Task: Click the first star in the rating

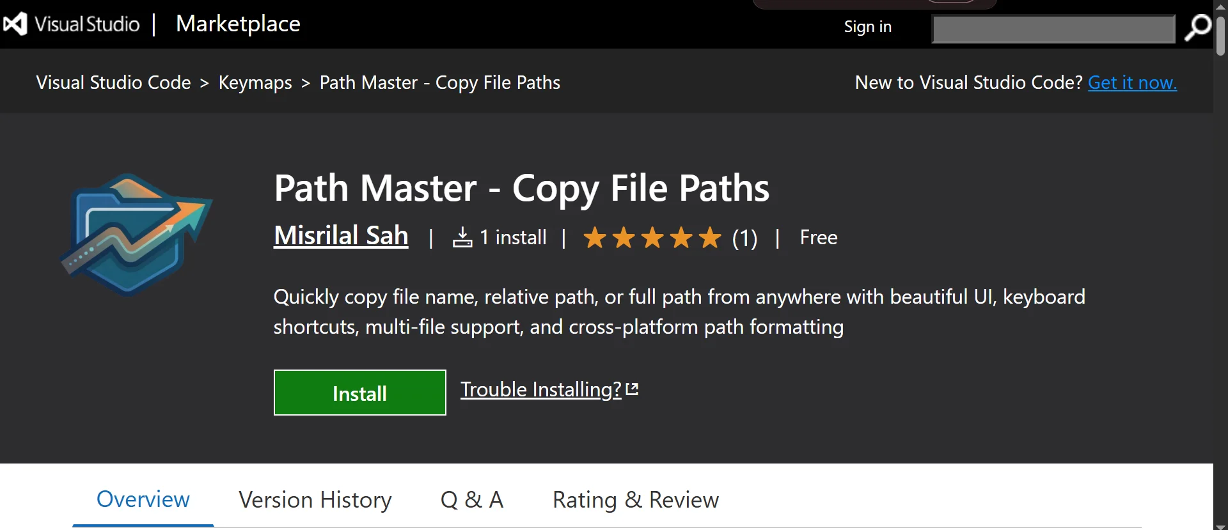Action: (595, 237)
